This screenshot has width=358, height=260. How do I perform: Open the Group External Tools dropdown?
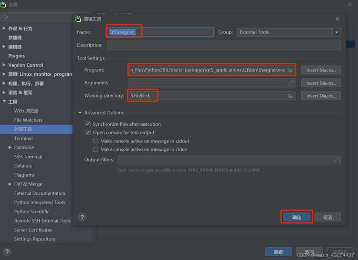[x=337, y=32]
